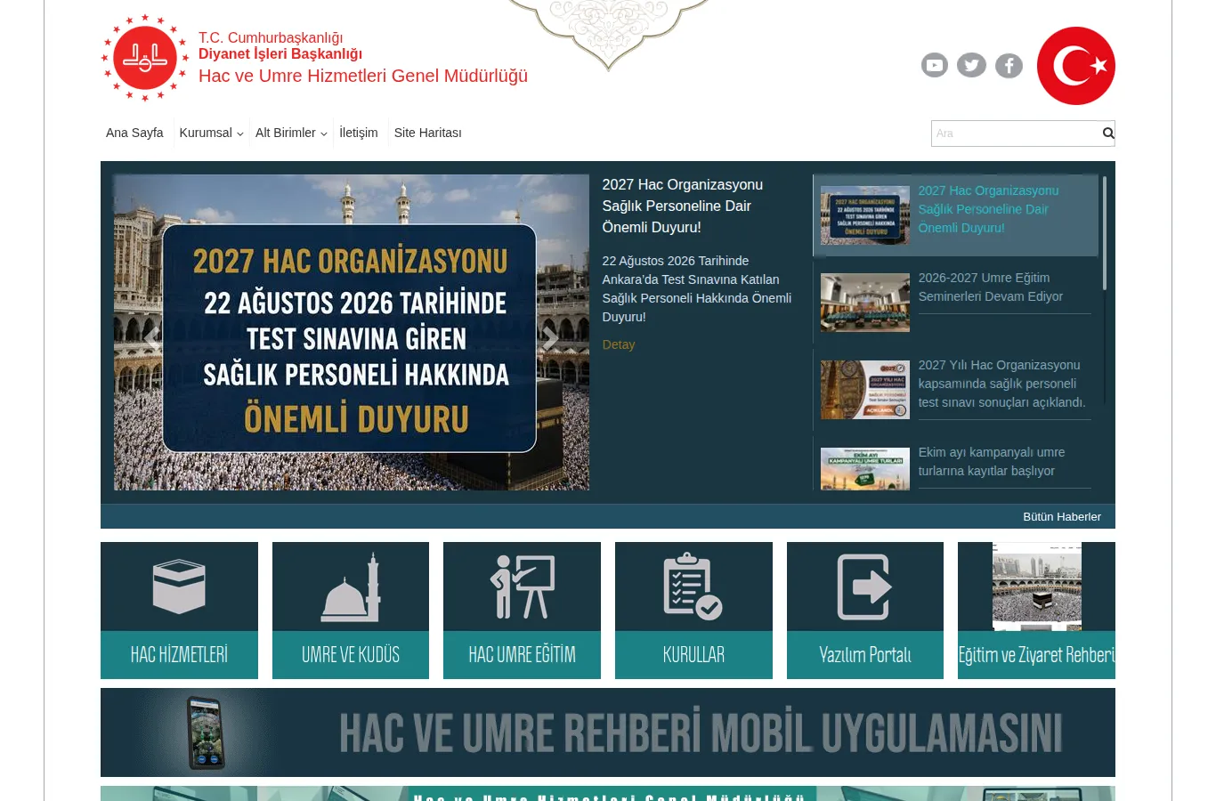The width and height of the screenshot is (1216, 801).
Task: Open the Twitter social icon
Action: pyautogui.click(x=971, y=65)
